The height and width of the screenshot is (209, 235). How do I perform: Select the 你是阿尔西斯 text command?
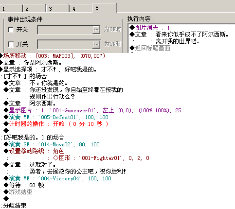31,63
